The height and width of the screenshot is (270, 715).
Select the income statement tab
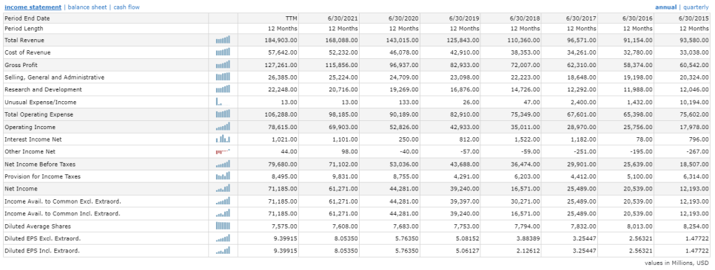point(33,7)
